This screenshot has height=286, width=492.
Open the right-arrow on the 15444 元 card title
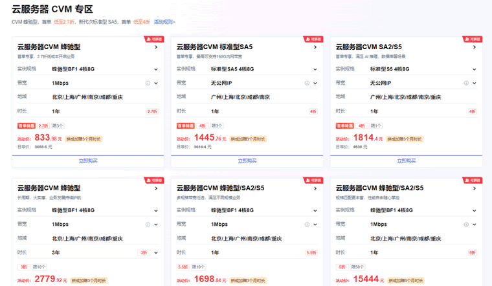[475, 188]
